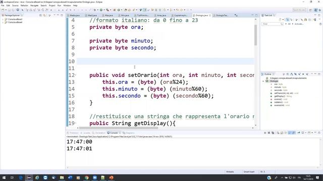Click the Java perspective icon

click(x=315, y=10)
